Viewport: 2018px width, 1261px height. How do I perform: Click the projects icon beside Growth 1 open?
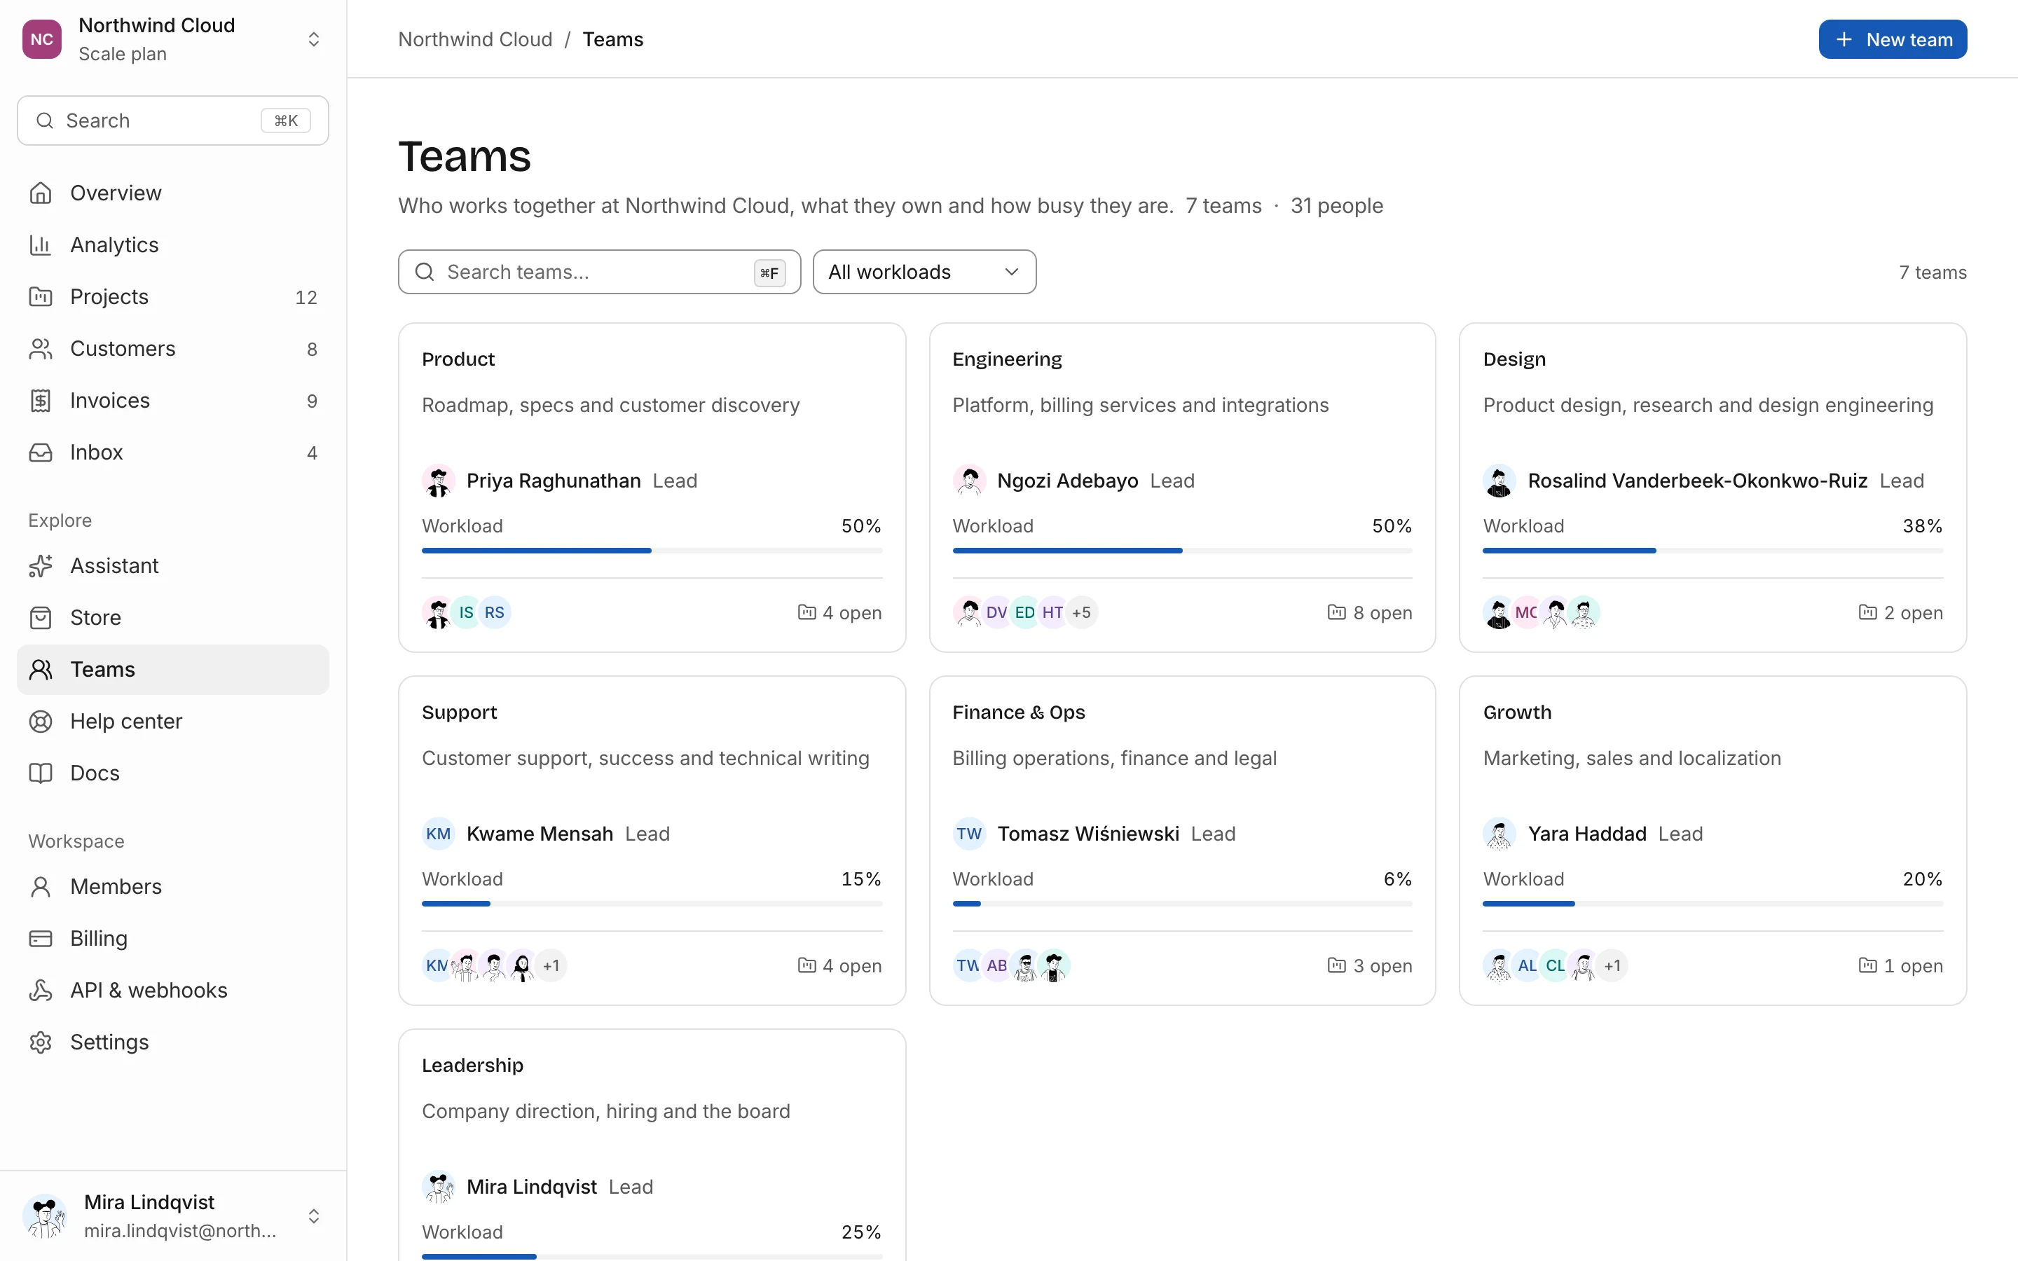point(1867,965)
